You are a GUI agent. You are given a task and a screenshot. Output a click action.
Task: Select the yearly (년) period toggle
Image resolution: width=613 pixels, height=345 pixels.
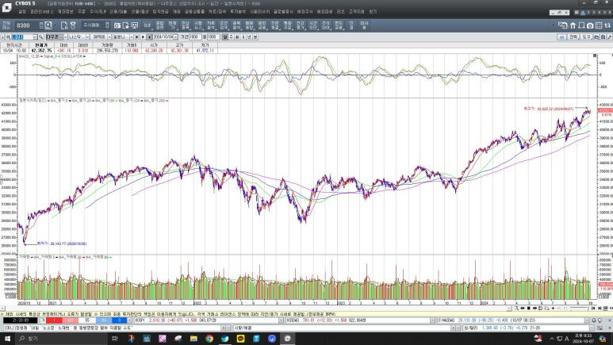[x=249, y=36]
